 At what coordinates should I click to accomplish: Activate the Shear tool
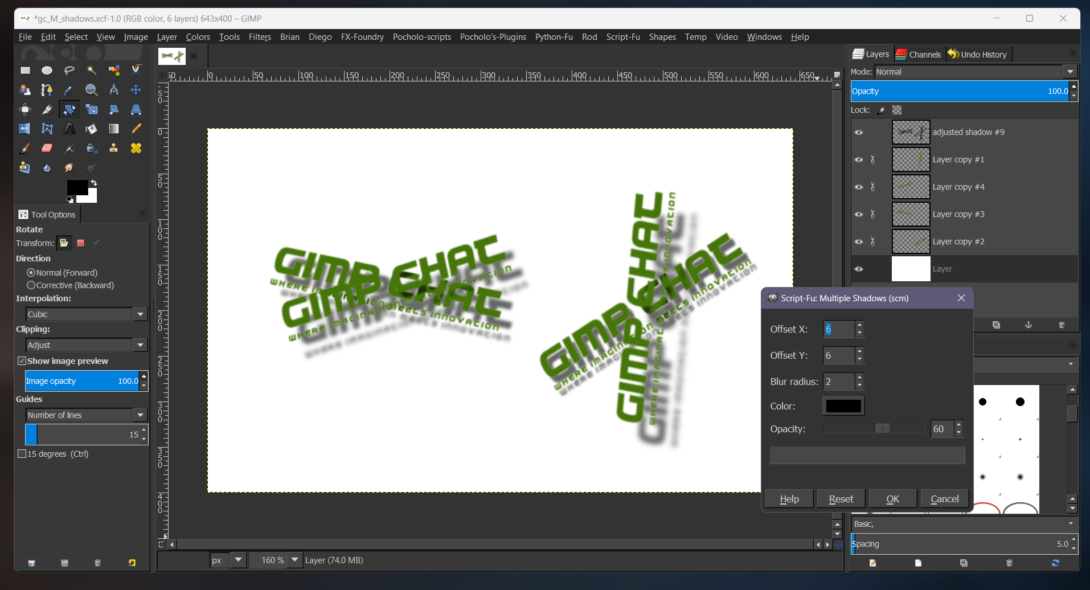114,109
